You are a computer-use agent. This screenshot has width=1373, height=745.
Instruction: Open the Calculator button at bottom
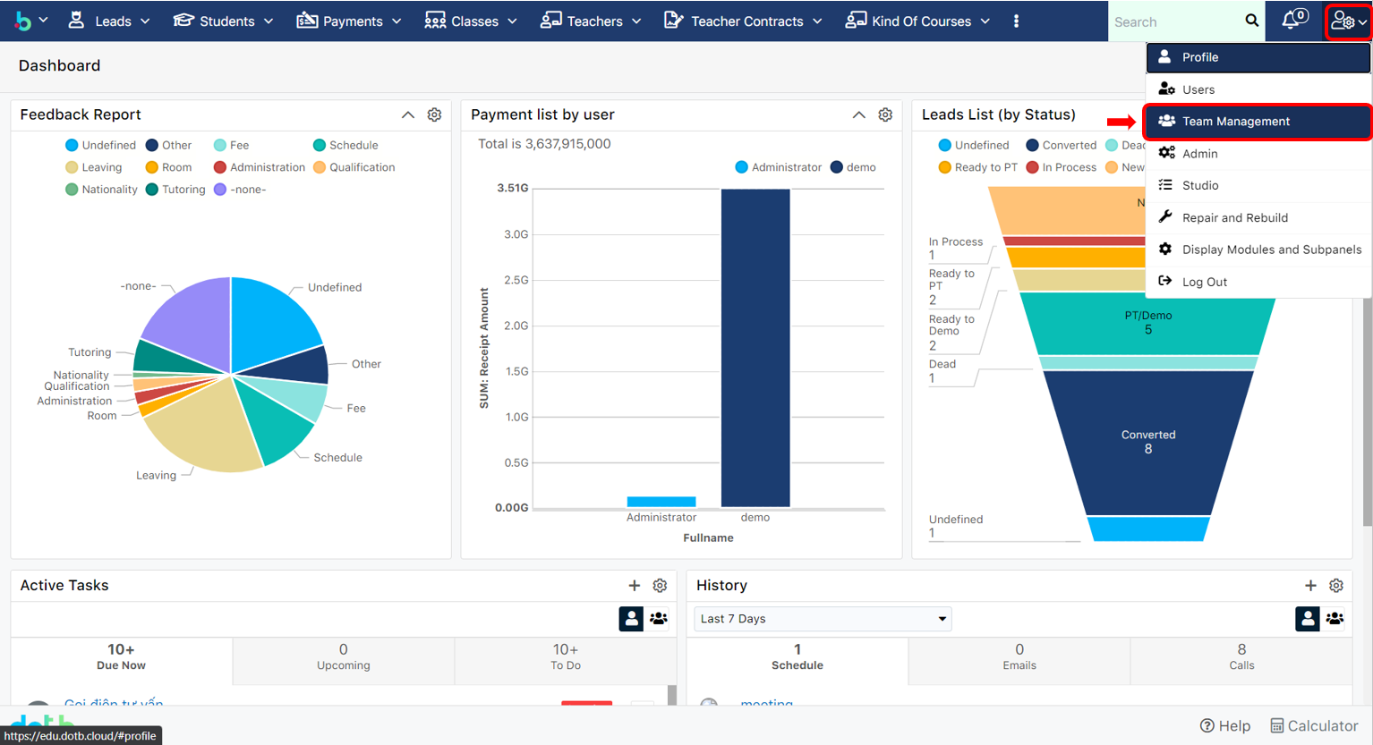(1314, 725)
